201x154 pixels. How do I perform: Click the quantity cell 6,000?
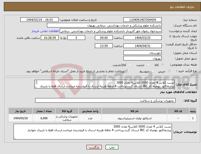click(x=44, y=118)
